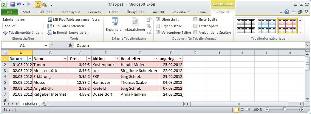
Task: Click the Save icon in quick access toolbar
Action: (x=12, y=4)
